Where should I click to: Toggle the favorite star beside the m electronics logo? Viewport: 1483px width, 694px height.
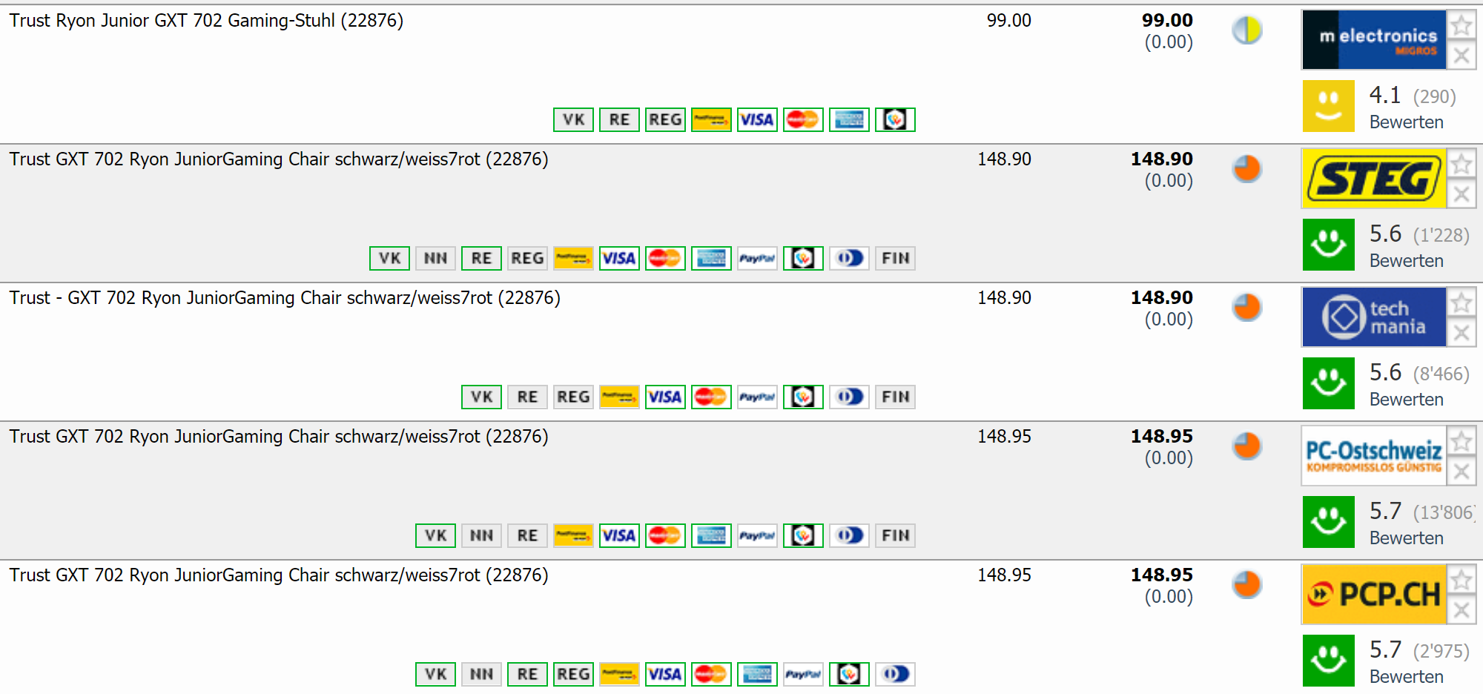pyautogui.click(x=1461, y=26)
